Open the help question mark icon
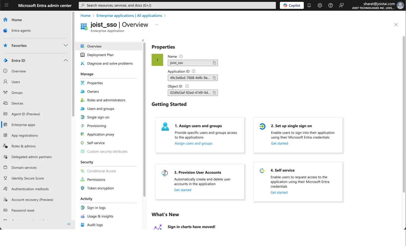406x246 pixels. pyautogui.click(x=331, y=5)
